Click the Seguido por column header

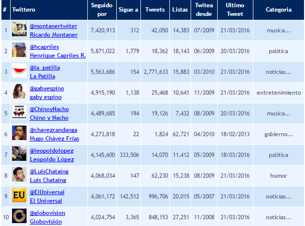click(102, 10)
